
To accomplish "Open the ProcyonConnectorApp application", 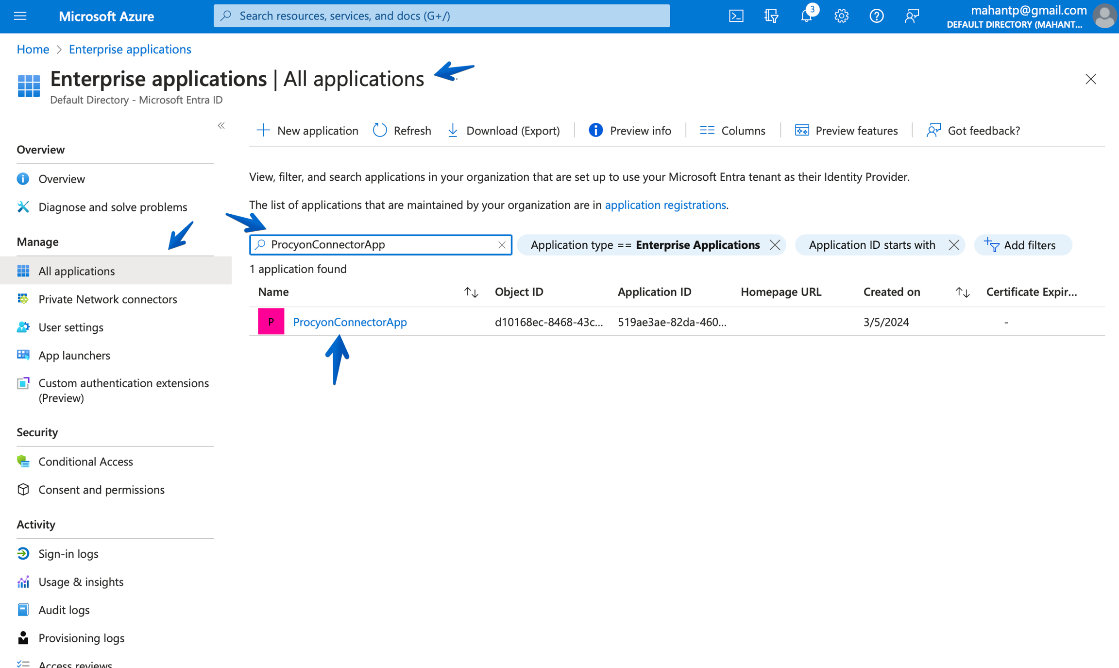I will coord(350,322).
